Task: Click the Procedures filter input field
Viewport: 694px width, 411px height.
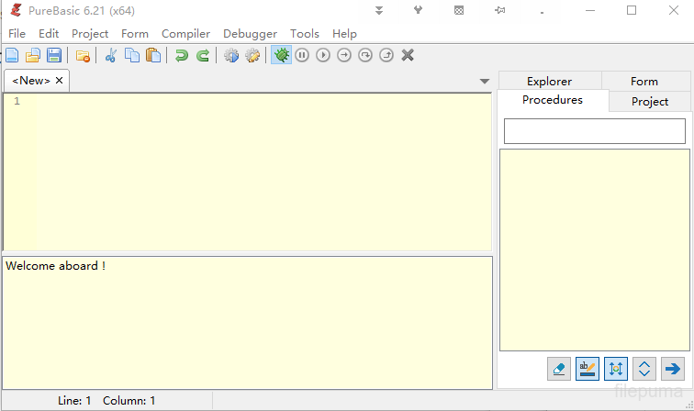Action: click(595, 131)
